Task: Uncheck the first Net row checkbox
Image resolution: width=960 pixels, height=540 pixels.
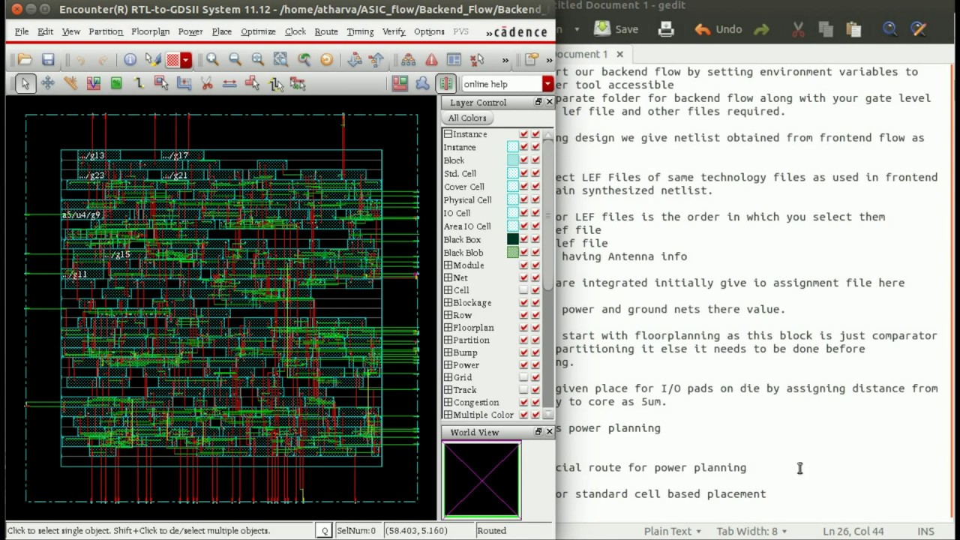Action: 523,277
